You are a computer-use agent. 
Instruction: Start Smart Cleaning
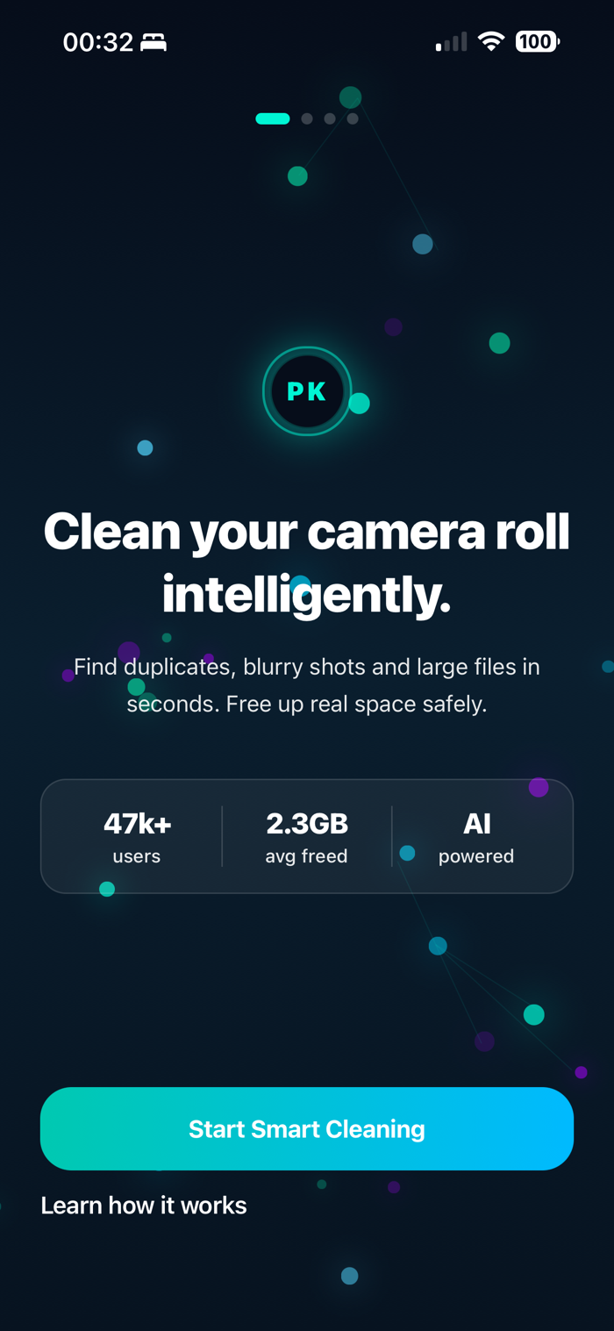click(307, 1128)
